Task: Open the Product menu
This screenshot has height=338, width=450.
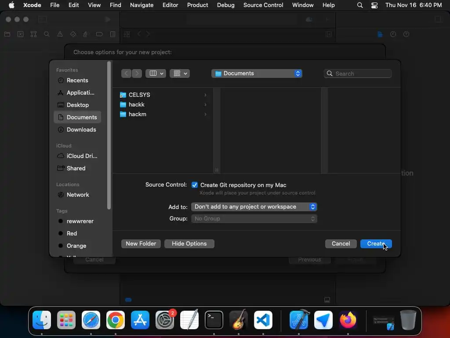Action: click(197, 5)
